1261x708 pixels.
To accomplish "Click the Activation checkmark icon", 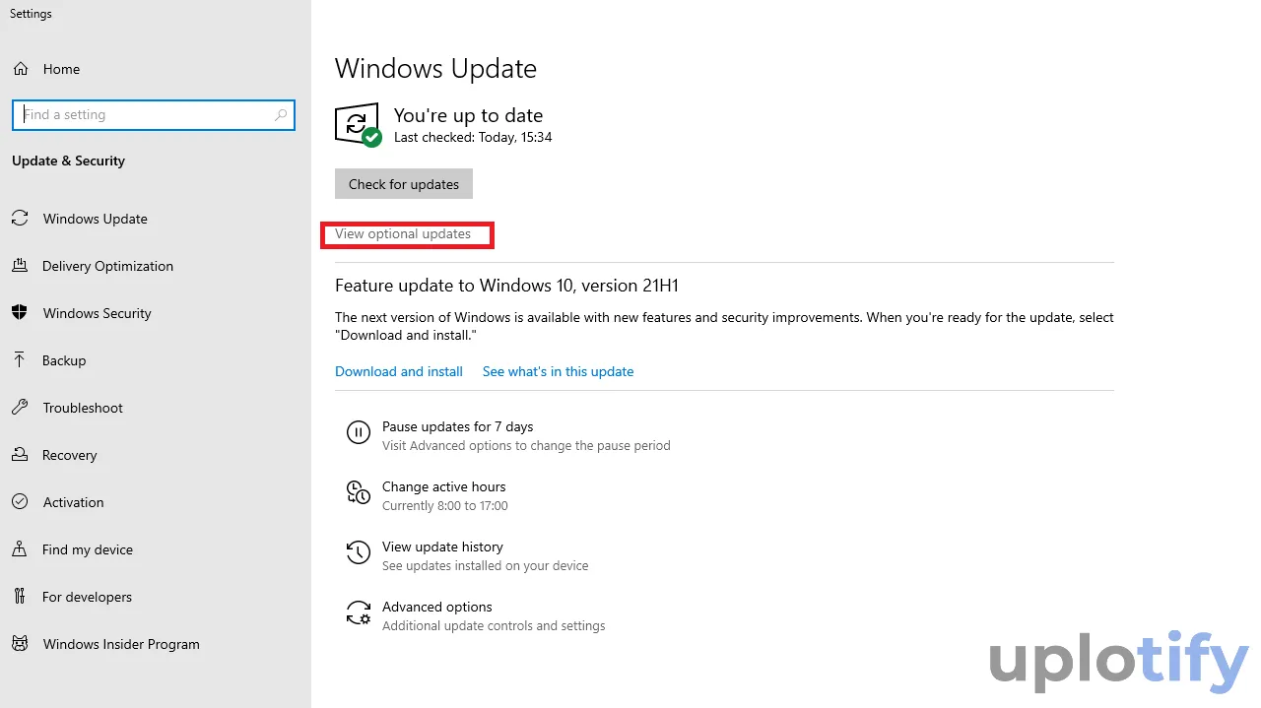I will click(x=20, y=502).
